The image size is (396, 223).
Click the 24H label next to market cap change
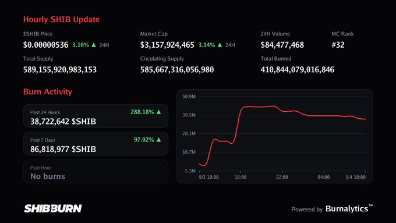click(230, 45)
